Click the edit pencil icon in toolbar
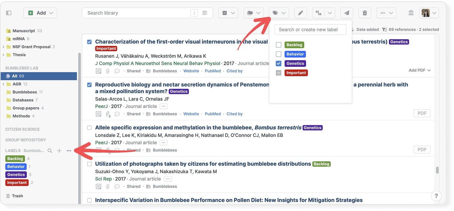The height and width of the screenshot is (211, 454). (300, 13)
